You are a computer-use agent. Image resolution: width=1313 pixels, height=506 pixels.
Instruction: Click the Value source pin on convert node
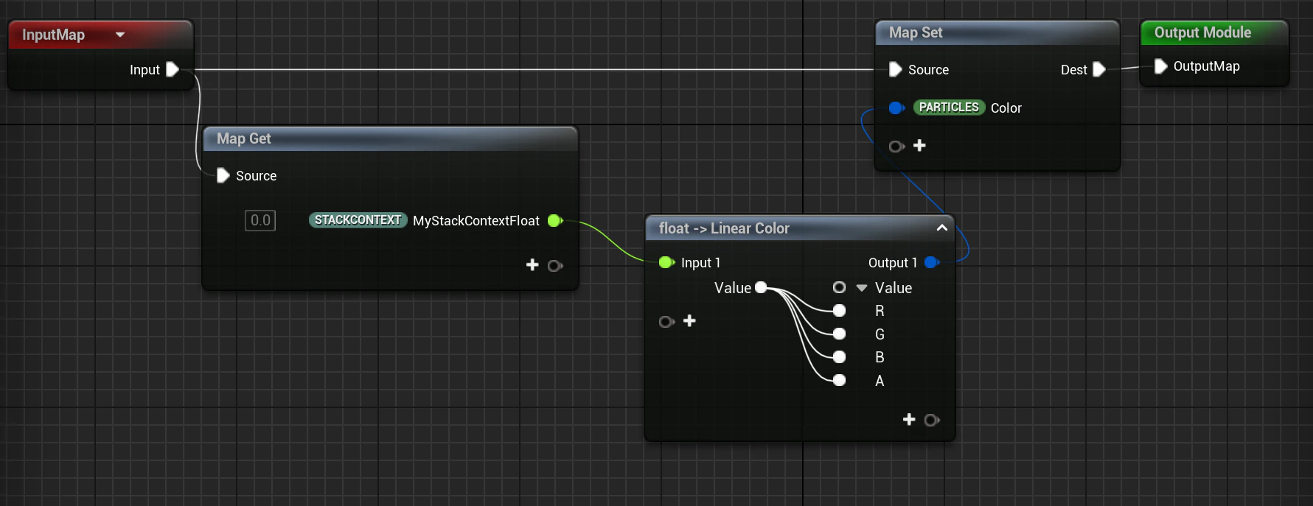click(762, 287)
